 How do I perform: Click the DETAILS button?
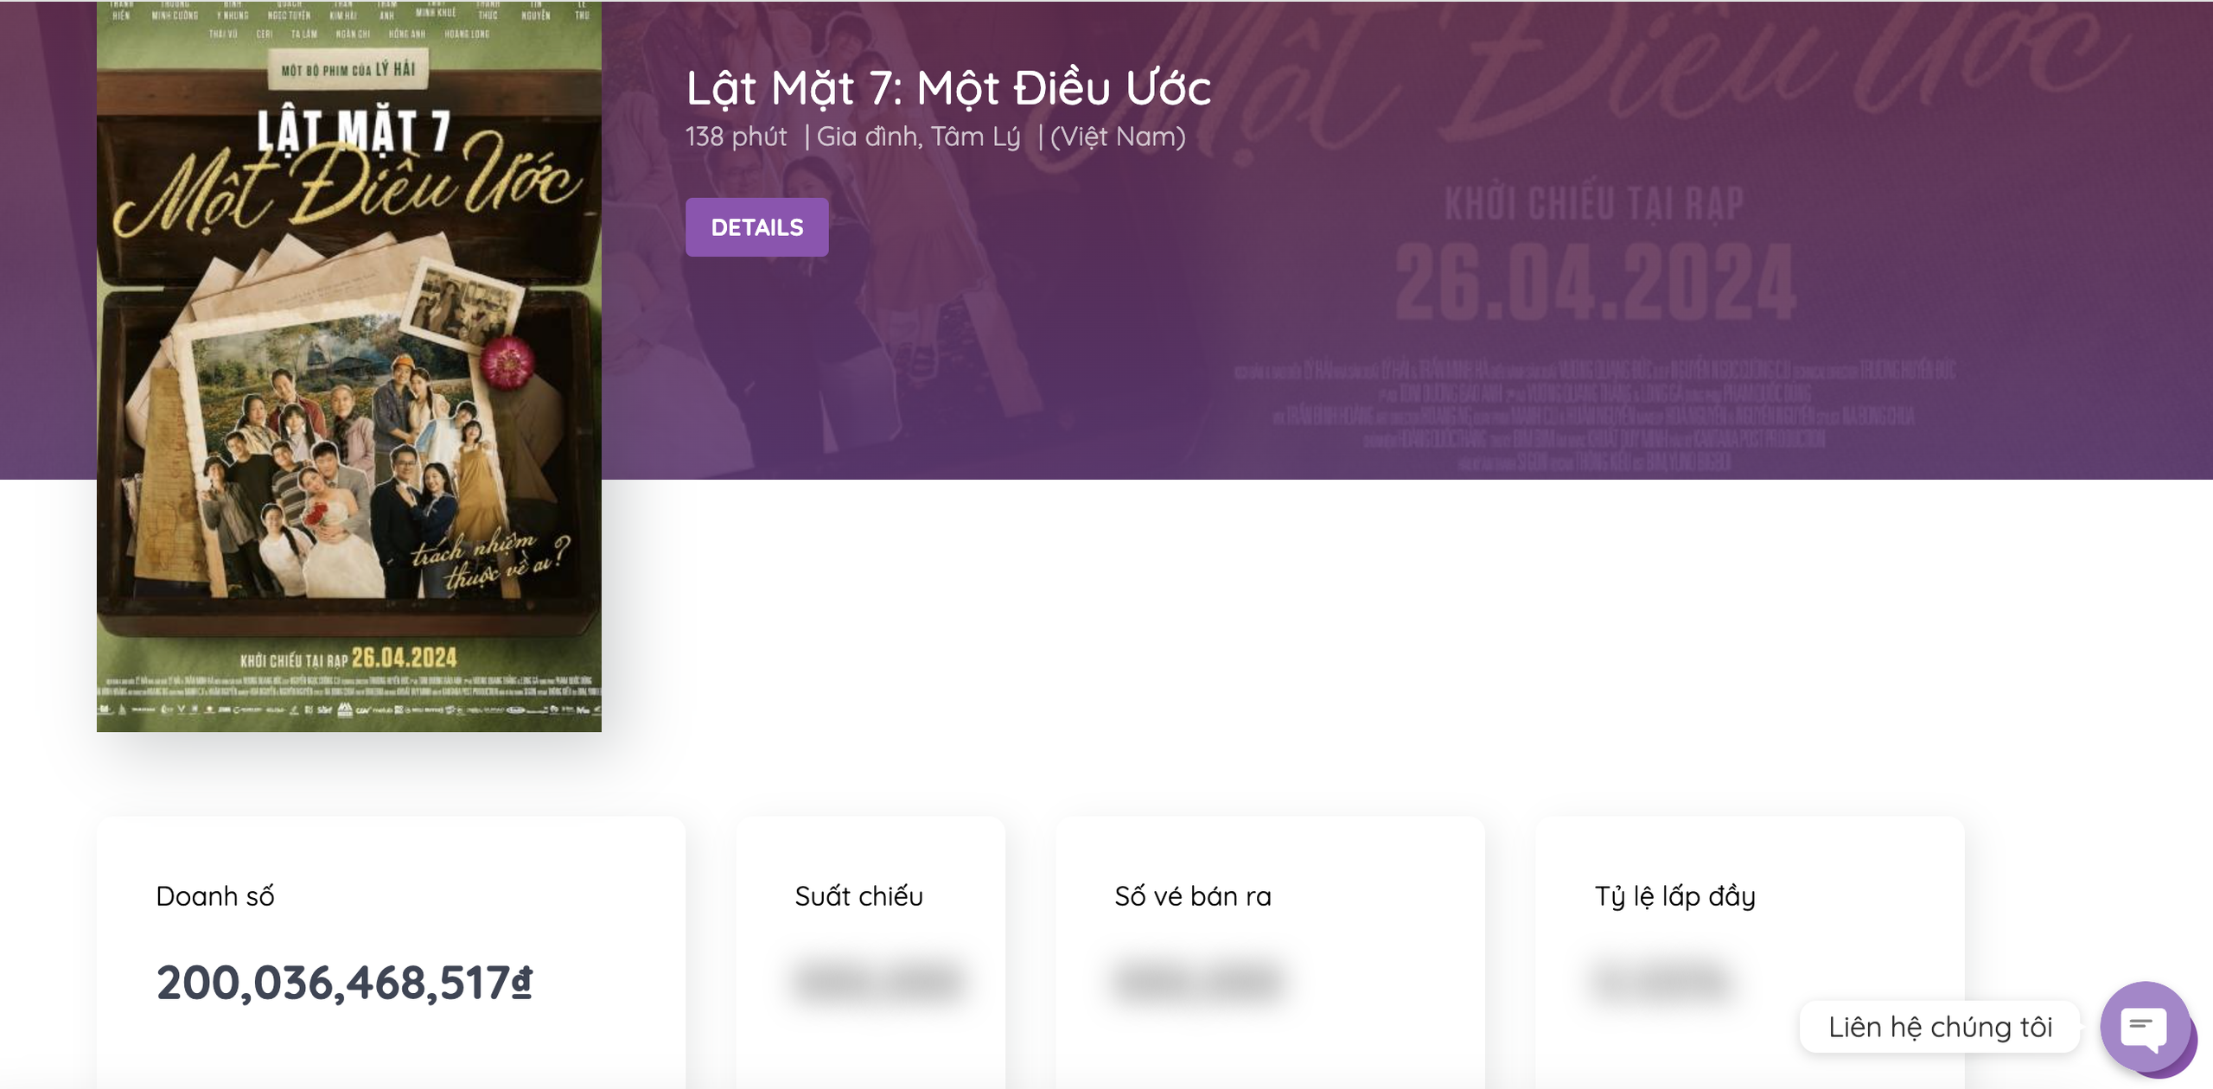756,227
